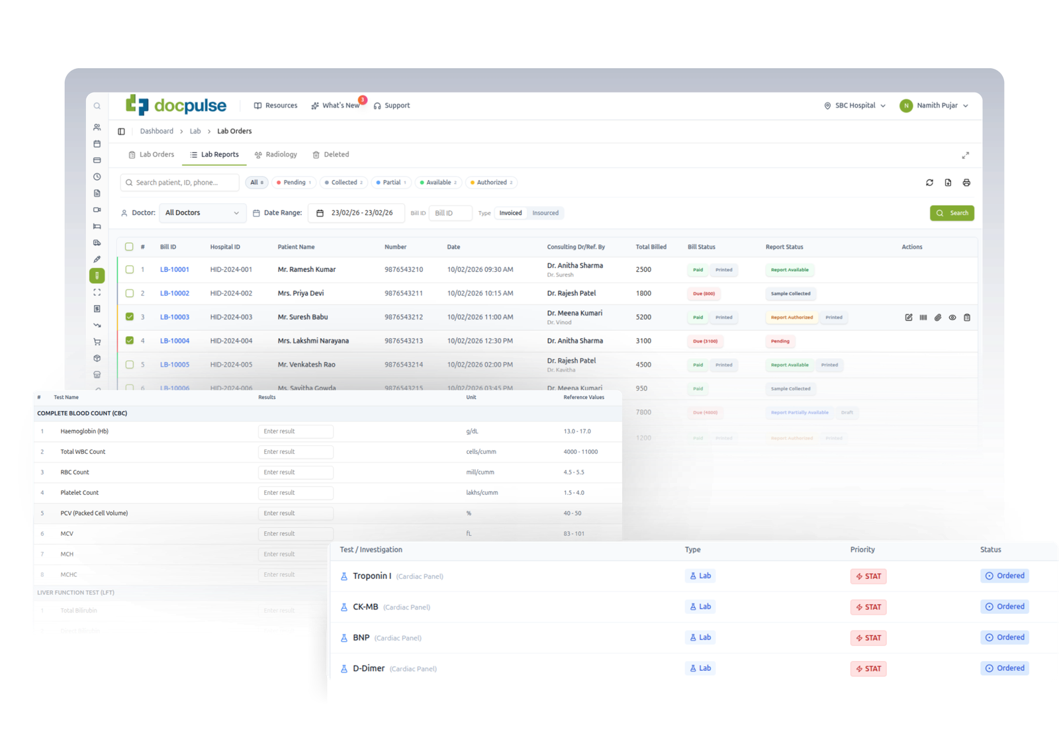
Task: Open patient LB-10001 via its link
Action: click(174, 269)
